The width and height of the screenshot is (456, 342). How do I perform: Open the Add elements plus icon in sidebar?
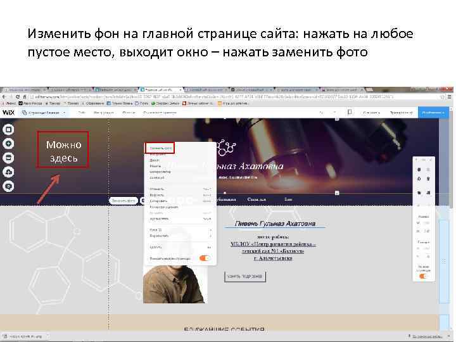click(8, 144)
